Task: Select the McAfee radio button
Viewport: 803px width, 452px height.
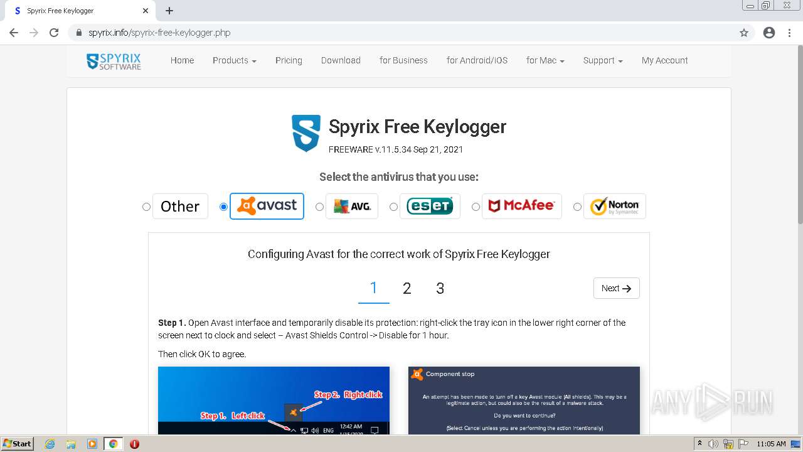Action: pos(476,207)
